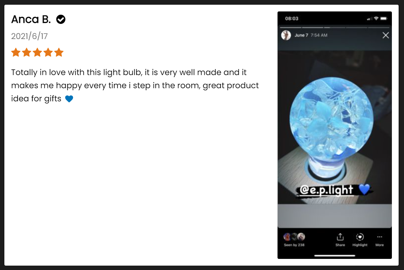Click the blue heart sticker beside @e.p.light
The height and width of the screenshot is (270, 404).
tap(364, 190)
